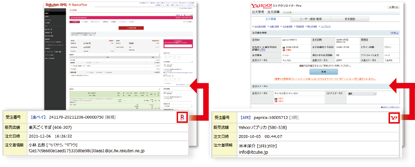This screenshot has width=415, height=167.
Task: Click order number 241170-20211206-00000750 text
Action: [x=76, y=117]
